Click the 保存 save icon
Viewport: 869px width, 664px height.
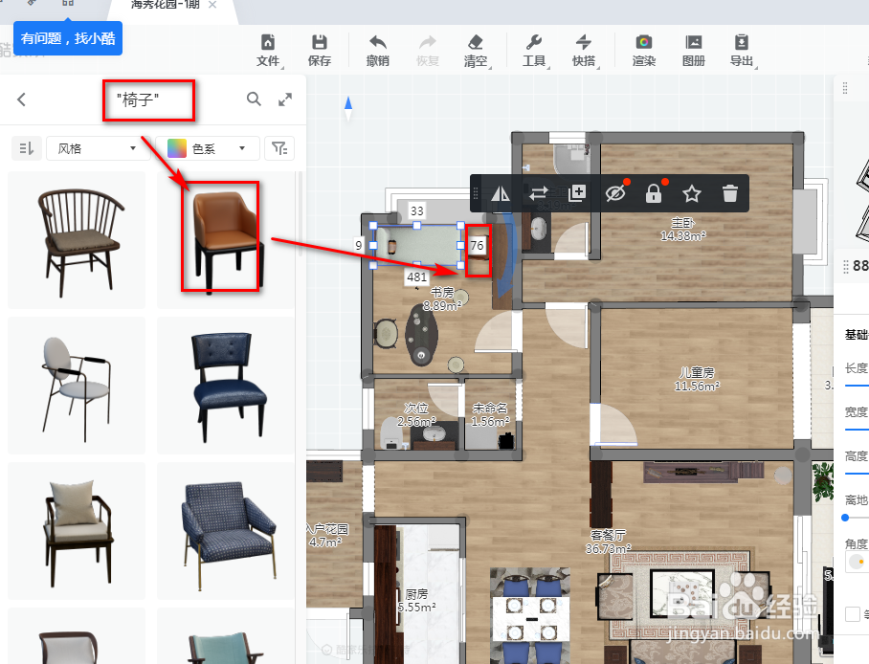pos(320,51)
